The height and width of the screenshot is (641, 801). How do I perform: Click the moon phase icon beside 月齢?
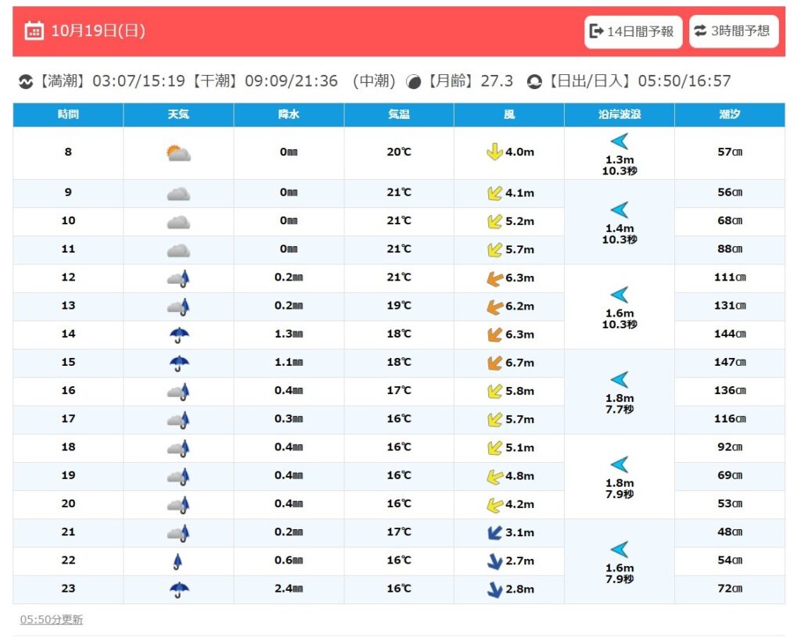click(x=413, y=82)
